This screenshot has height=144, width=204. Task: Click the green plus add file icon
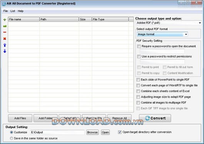click(5, 20)
